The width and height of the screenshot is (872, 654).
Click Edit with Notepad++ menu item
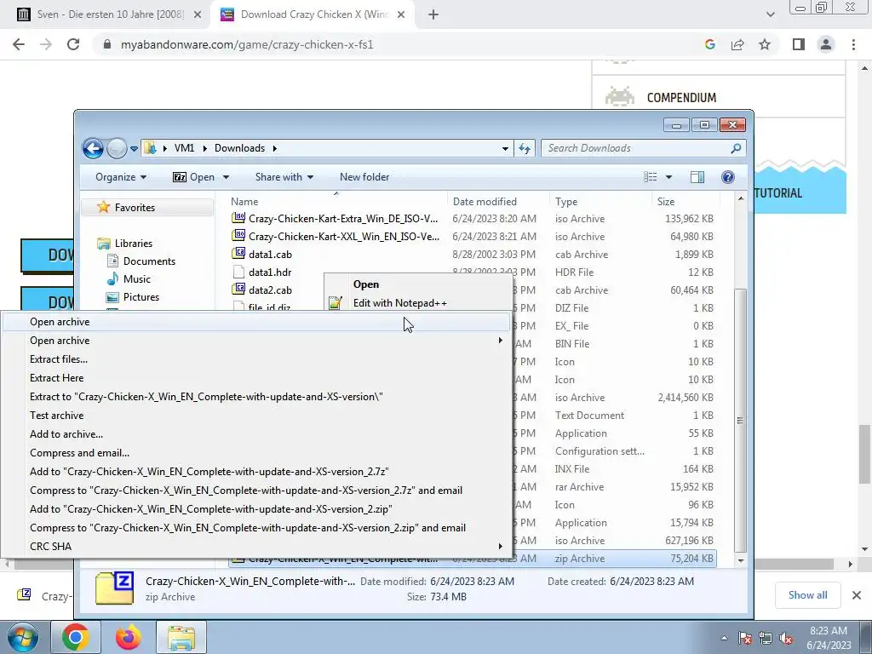(x=417, y=303)
